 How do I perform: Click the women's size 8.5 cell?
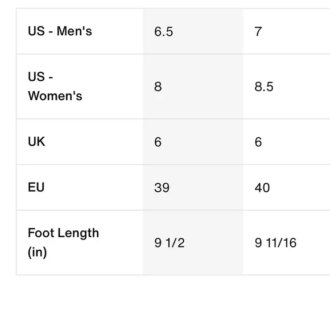click(287, 86)
